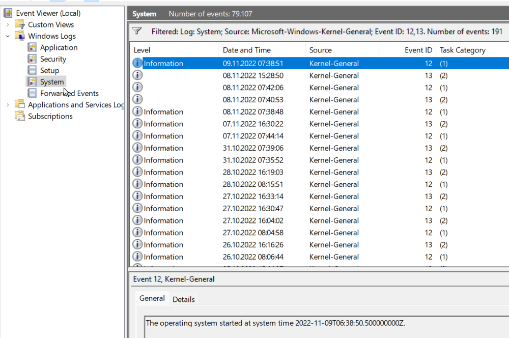Click info icon of 08.11.2022 07:40:53 event
The width and height of the screenshot is (509, 338).
tap(137, 99)
